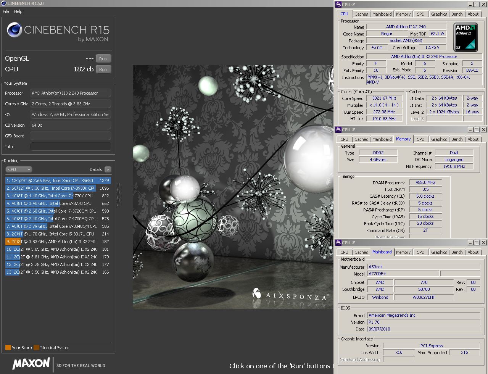Viewport: 488px width, 374px height.
Task: Select ranking row Core i7-3720QM score 590
Action: (58, 211)
